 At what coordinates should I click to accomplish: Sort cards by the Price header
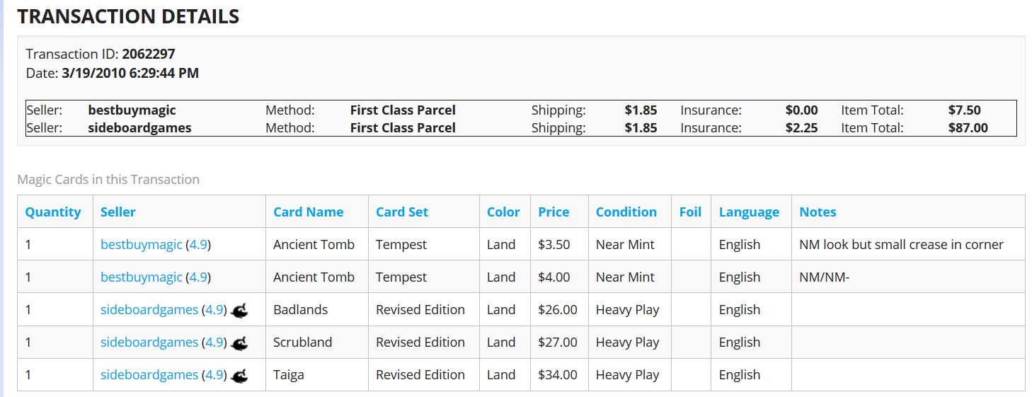point(553,212)
